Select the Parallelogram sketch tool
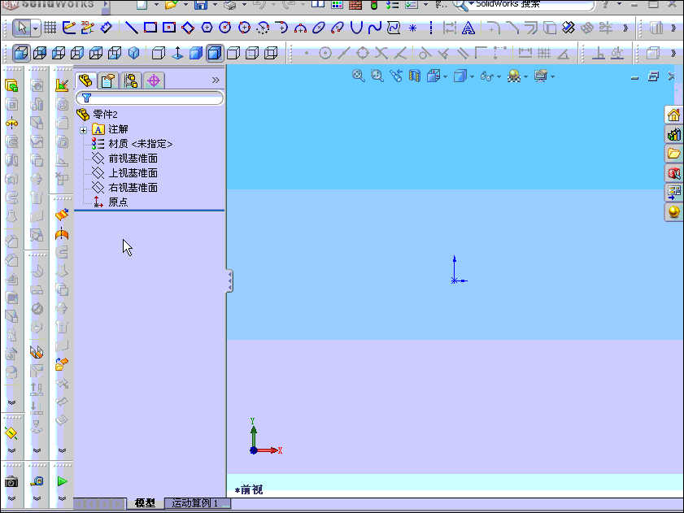Image resolution: width=684 pixels, height=513 pixels. 188,28
